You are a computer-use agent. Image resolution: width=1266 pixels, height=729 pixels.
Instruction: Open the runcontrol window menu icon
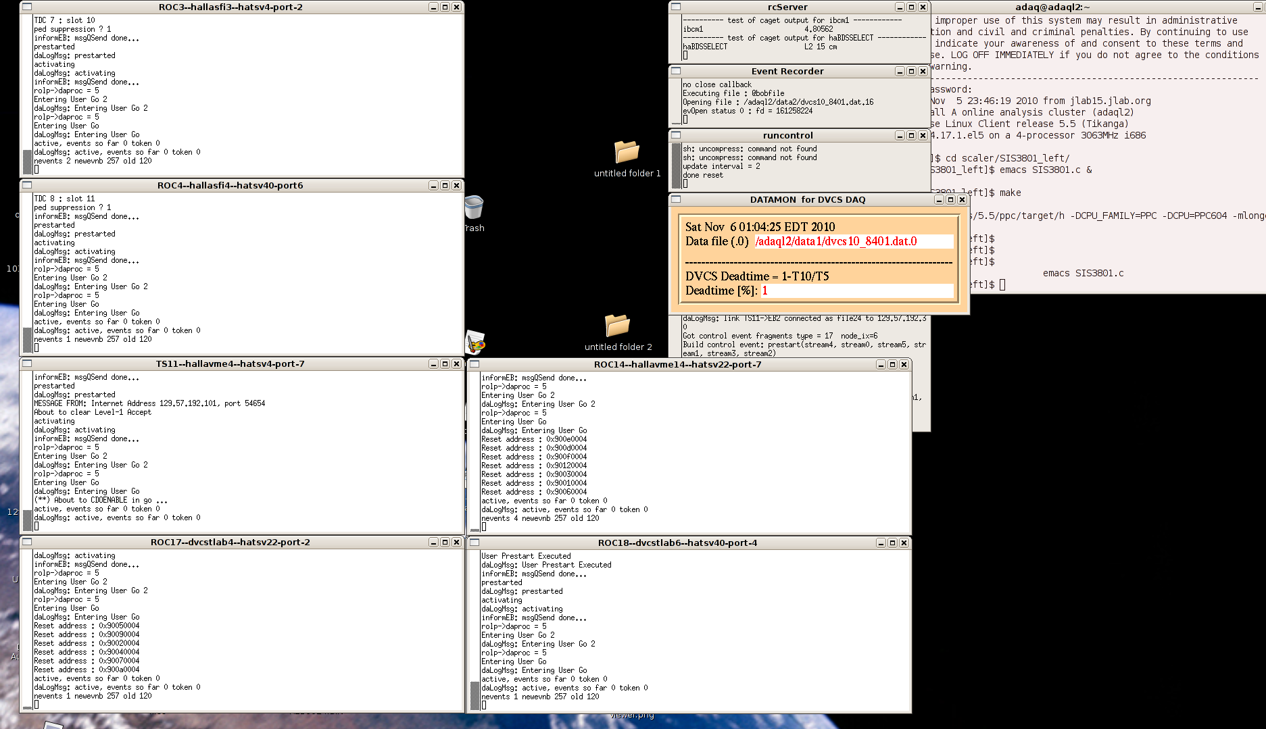coord(676,135)
